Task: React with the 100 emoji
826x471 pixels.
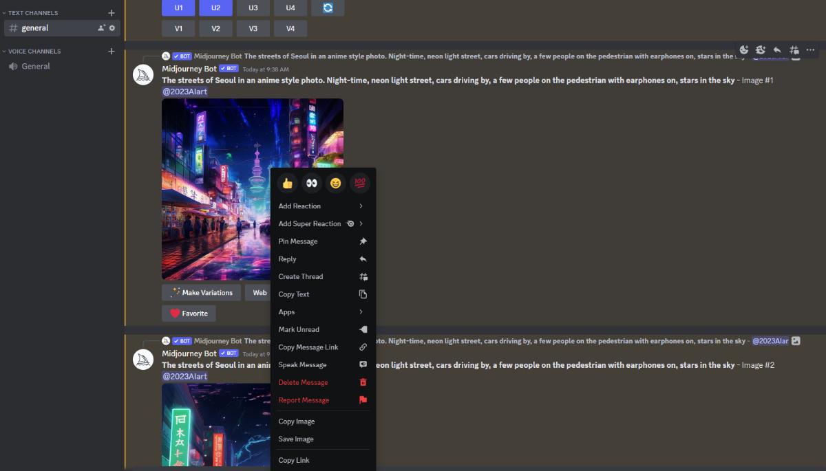Action: [x=359, y=184]
